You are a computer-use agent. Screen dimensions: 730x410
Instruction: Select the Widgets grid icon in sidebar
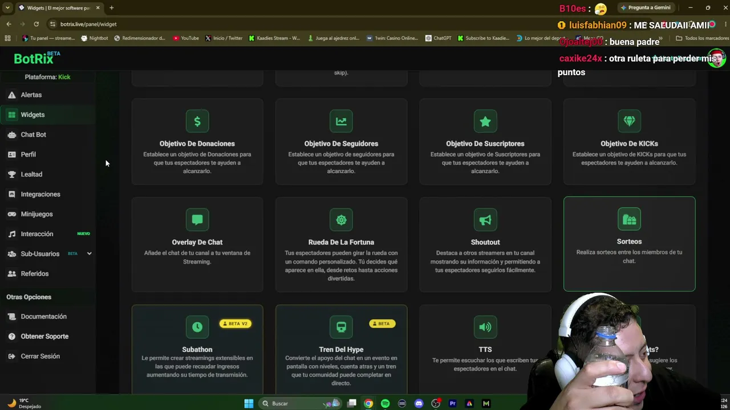click(x=11, y=115)
